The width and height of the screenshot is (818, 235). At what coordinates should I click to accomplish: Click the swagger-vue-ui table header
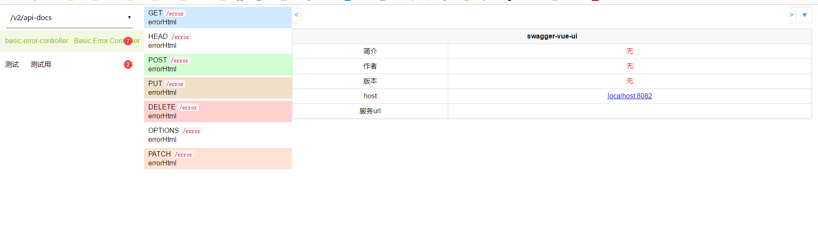point(552,36)
